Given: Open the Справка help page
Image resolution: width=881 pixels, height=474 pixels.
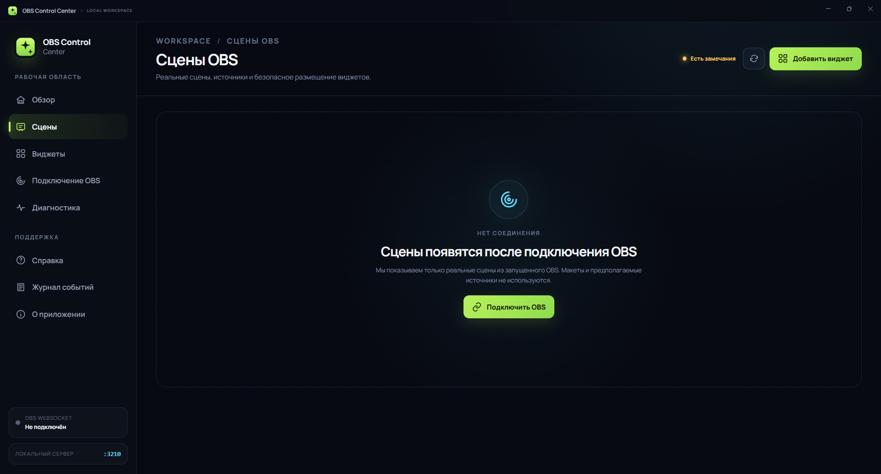Looking at the screenshot, I should coord(68,260).
